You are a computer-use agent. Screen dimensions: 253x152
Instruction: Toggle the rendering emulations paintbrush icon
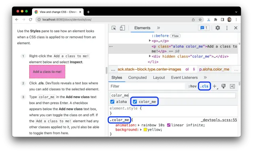click(x=223, y=86)
